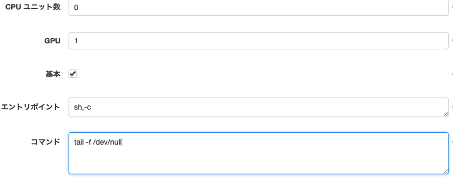Click the info icon beside 基本 row

coord(452,74)
